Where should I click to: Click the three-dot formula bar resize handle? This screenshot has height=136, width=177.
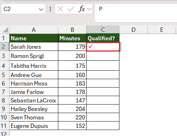pyautogui.click(x=51, y=9)
